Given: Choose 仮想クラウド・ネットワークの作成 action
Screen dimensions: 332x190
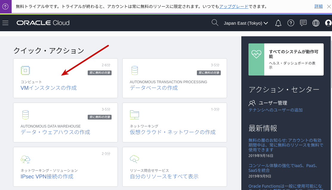Looking at the screenshot, I should point(172,132).
